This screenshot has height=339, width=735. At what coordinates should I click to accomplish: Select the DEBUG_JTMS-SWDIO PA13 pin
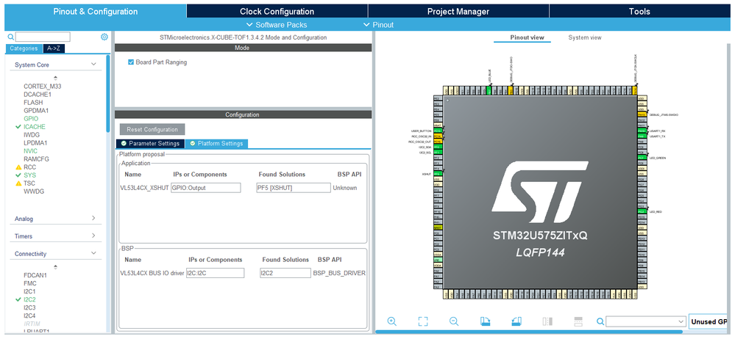pos(642,114)
